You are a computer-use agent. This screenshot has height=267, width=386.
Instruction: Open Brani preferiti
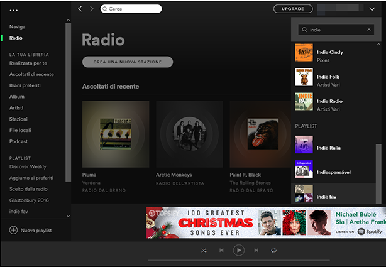(25, 85)
